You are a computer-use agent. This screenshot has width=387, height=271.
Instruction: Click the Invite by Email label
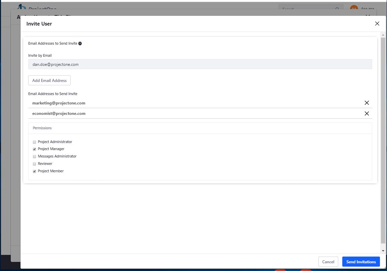pyautogui.click(x=40, y=55)
